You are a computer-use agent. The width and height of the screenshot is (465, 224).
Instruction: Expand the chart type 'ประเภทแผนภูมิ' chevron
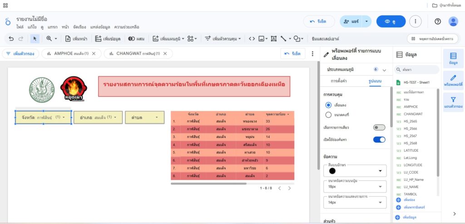coord(385,70)
